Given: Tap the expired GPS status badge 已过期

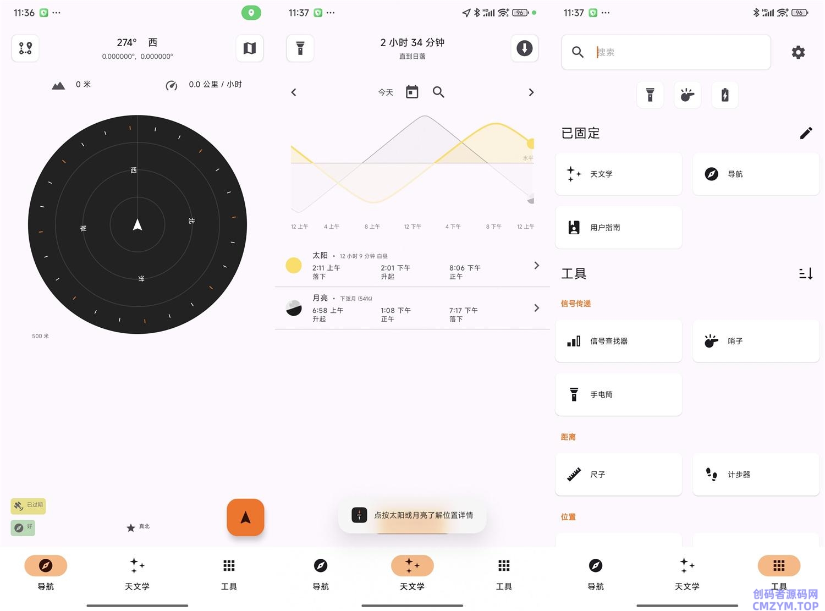Looking at the screenshot, I should 28,505.
